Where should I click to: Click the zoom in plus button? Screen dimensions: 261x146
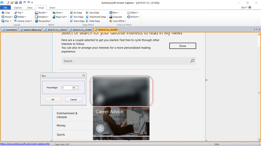click(259, 144)
